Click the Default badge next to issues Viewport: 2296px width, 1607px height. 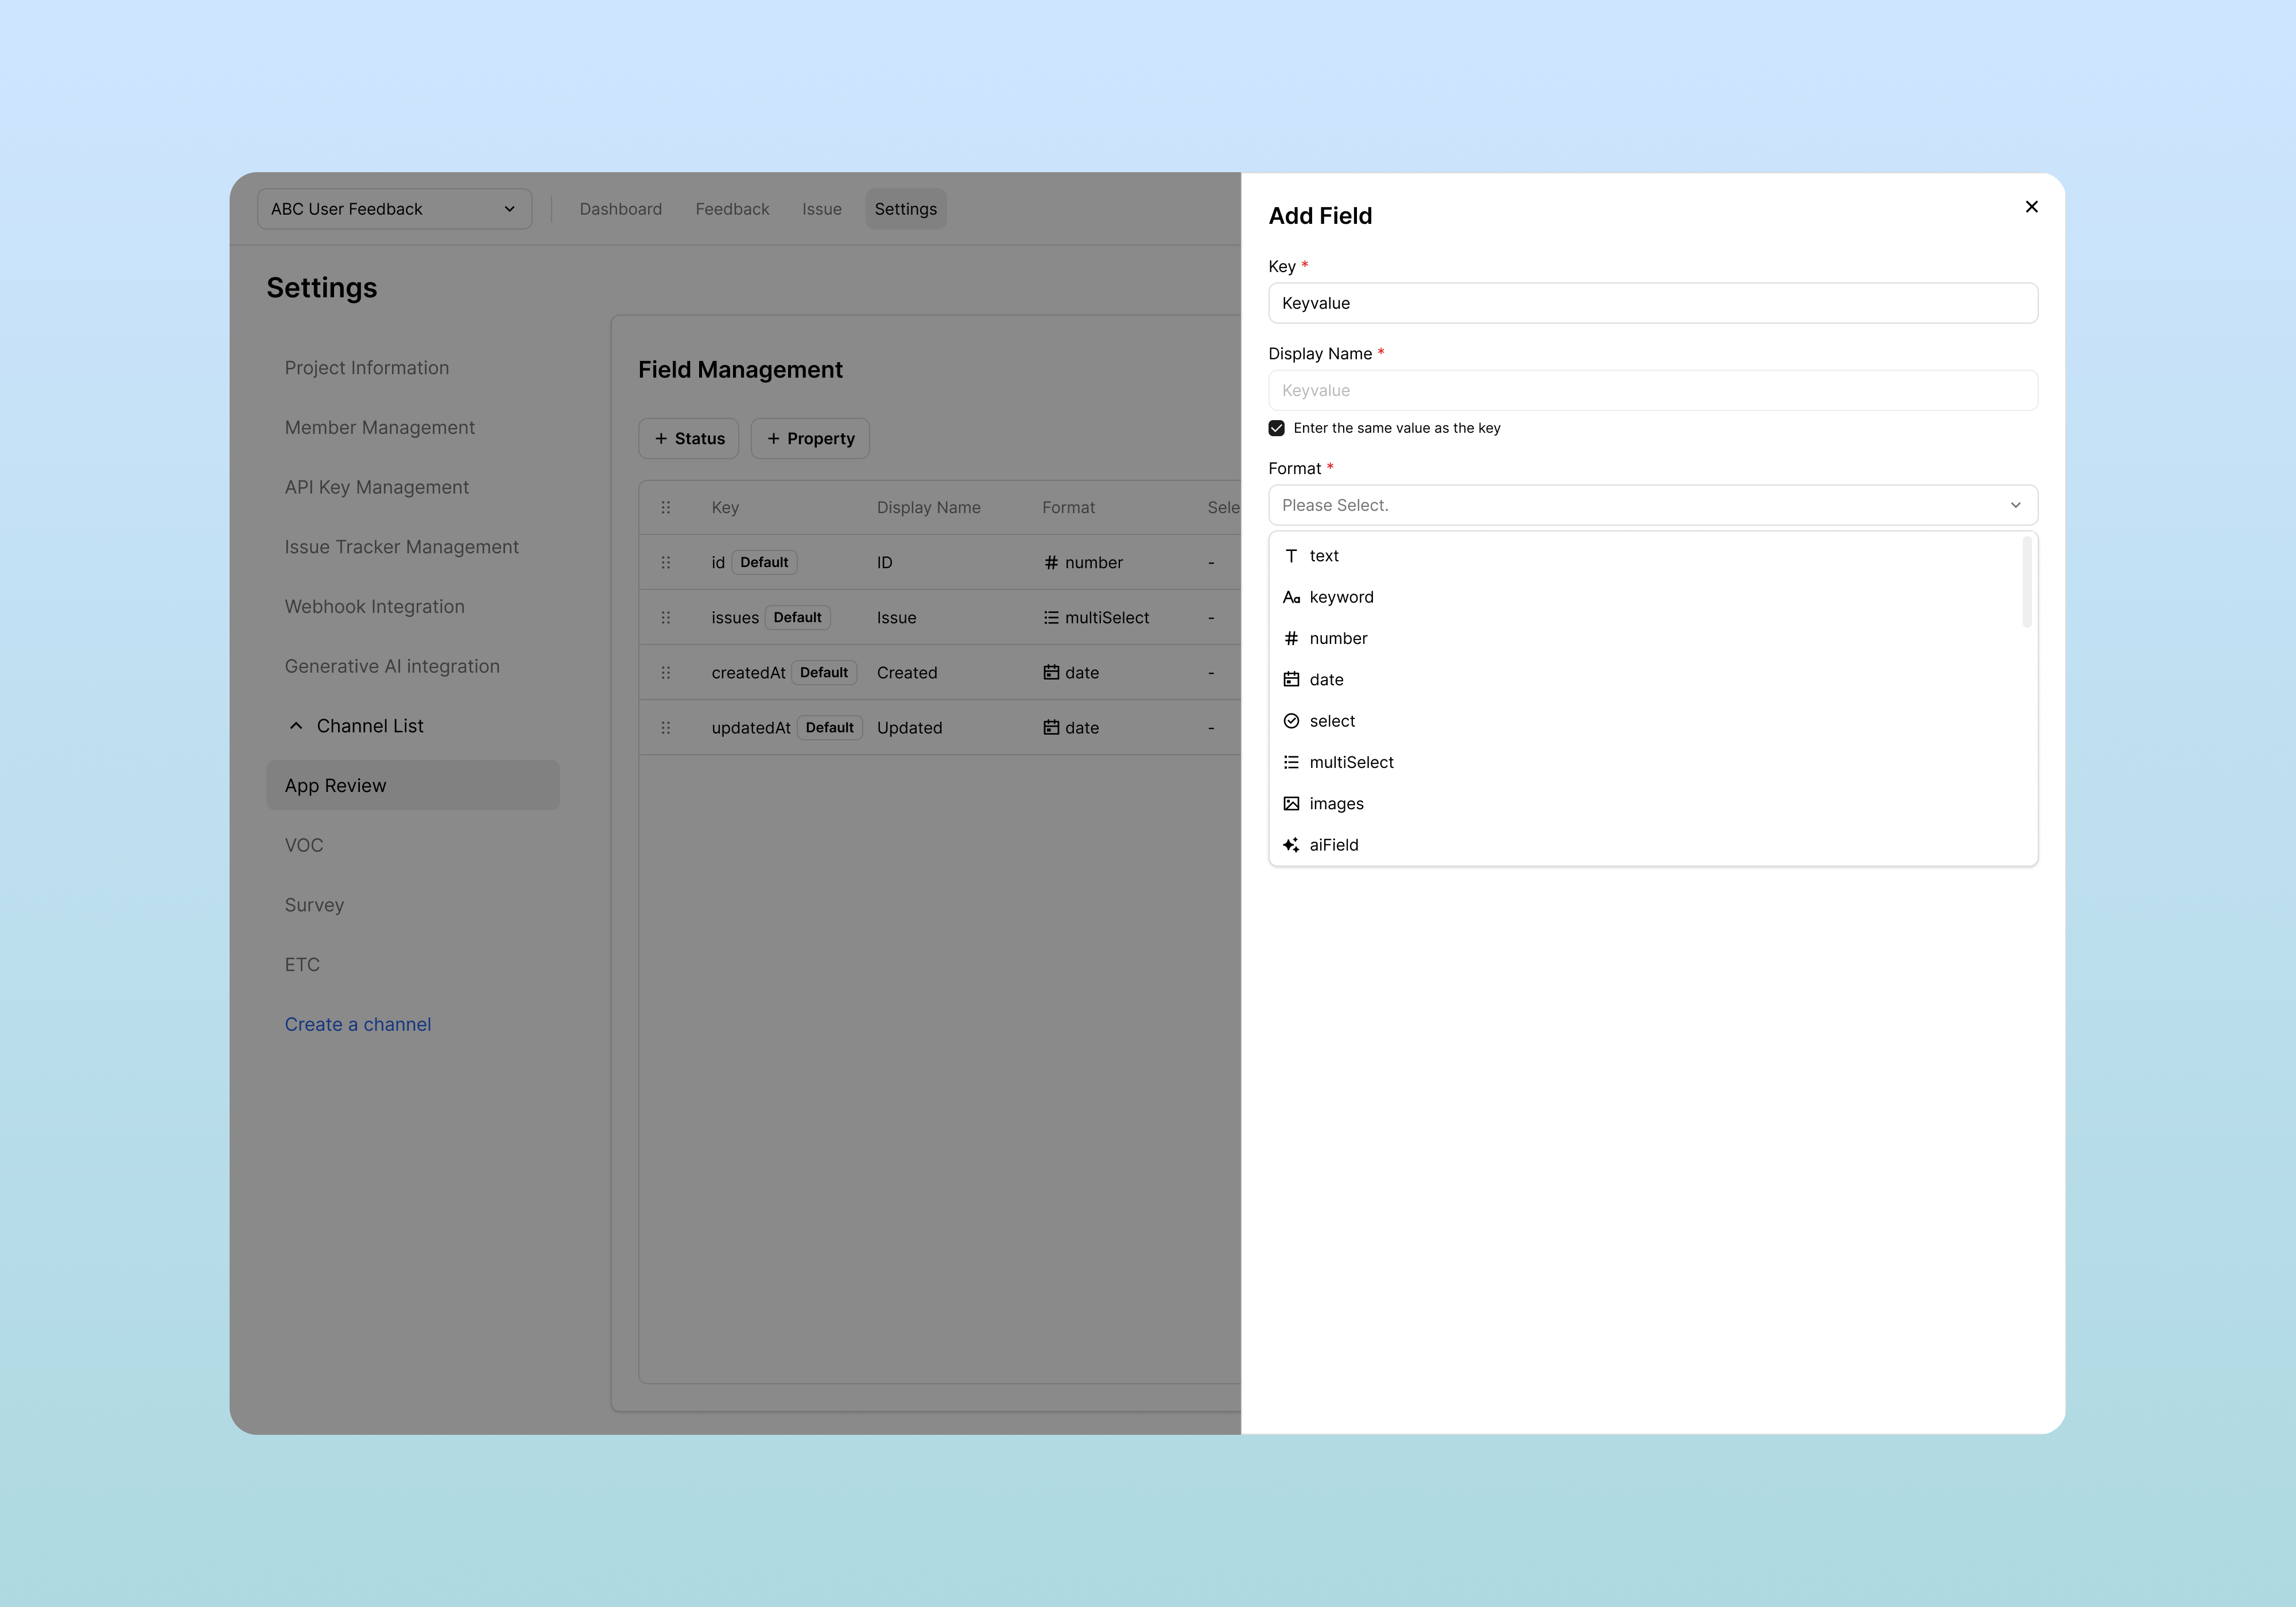(x=797, y=618)
